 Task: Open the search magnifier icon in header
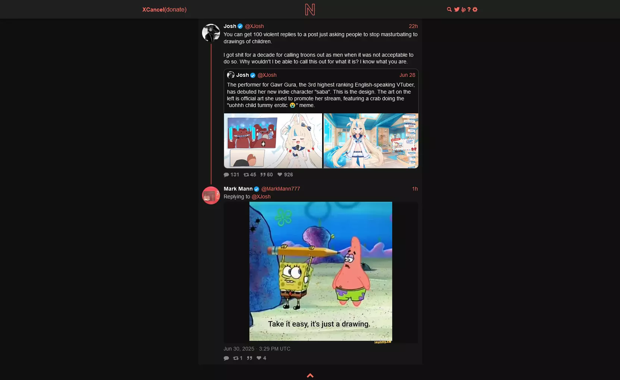[x=449, y=9]
